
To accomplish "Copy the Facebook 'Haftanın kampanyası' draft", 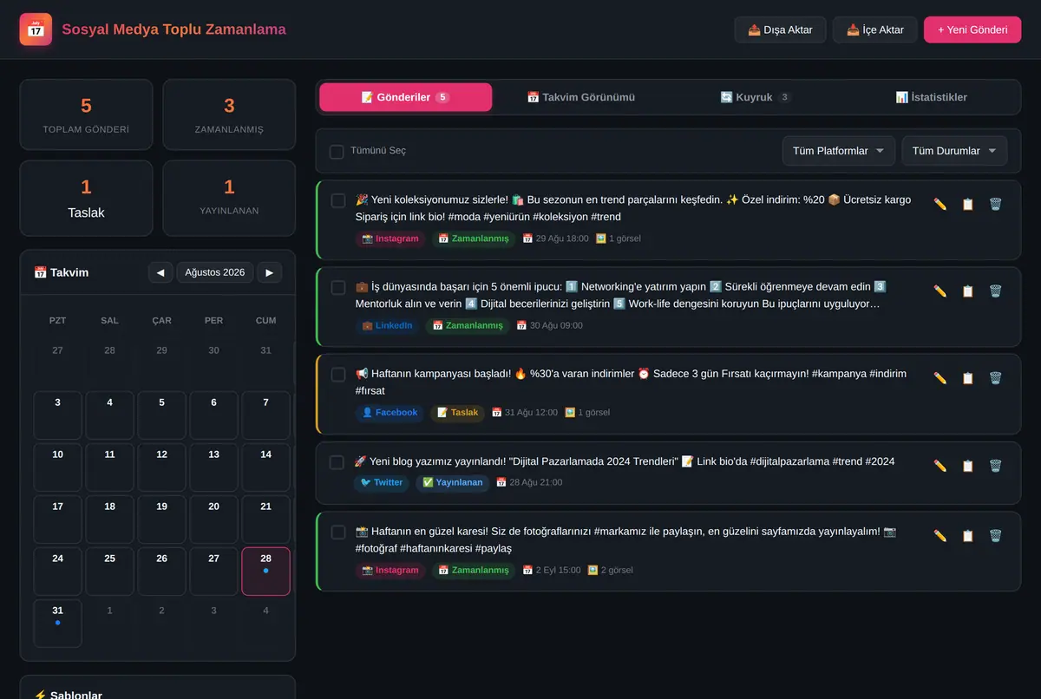I will (x=967, y=378).
